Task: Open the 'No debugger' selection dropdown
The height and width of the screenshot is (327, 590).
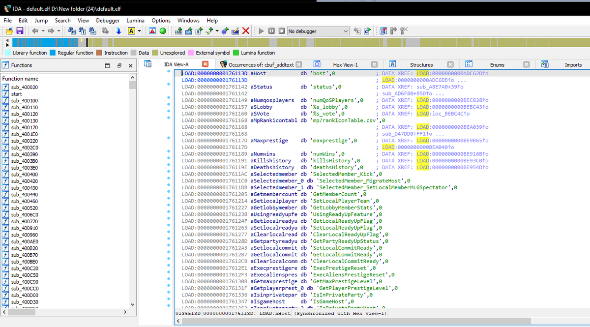Action: pos(318,31)
